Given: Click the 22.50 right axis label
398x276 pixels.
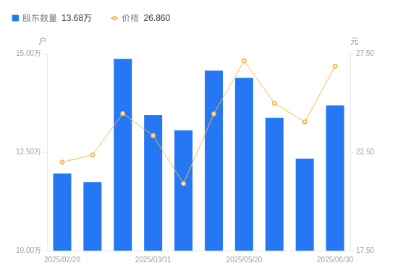Looking at the screenshot, I should coord(365,151).
